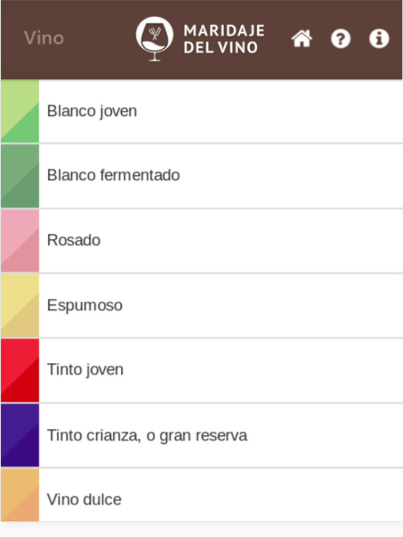Click the purple Tinto crianza swatch
Image resolution: width=403 pixels, height=537 pixels.
point(20,435)
